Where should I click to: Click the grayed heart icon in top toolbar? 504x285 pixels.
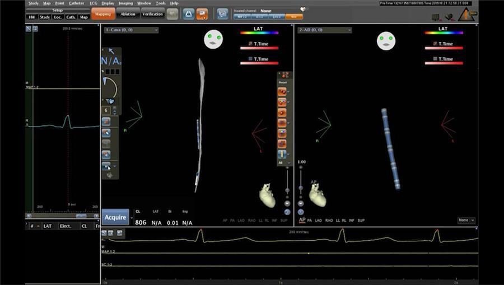pos(172,14)
